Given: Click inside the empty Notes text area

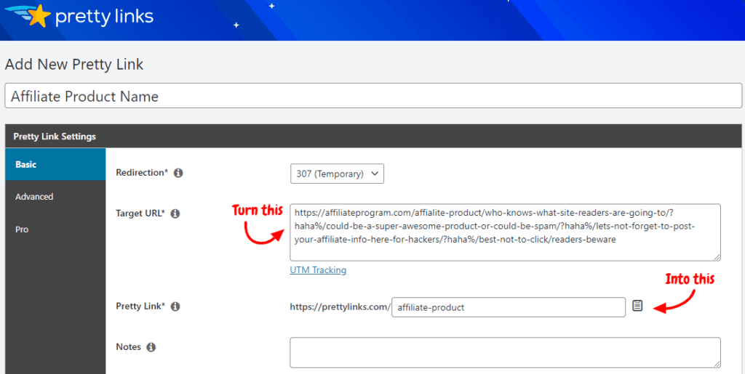Looking at the screenshot, I should point(505,352).
